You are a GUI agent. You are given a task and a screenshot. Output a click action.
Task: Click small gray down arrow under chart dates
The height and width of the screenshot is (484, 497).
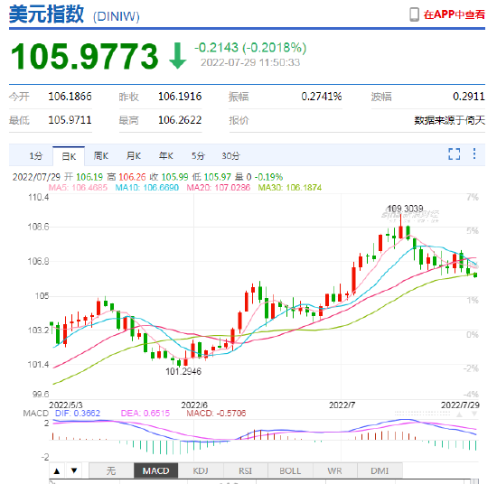point(474,414)
